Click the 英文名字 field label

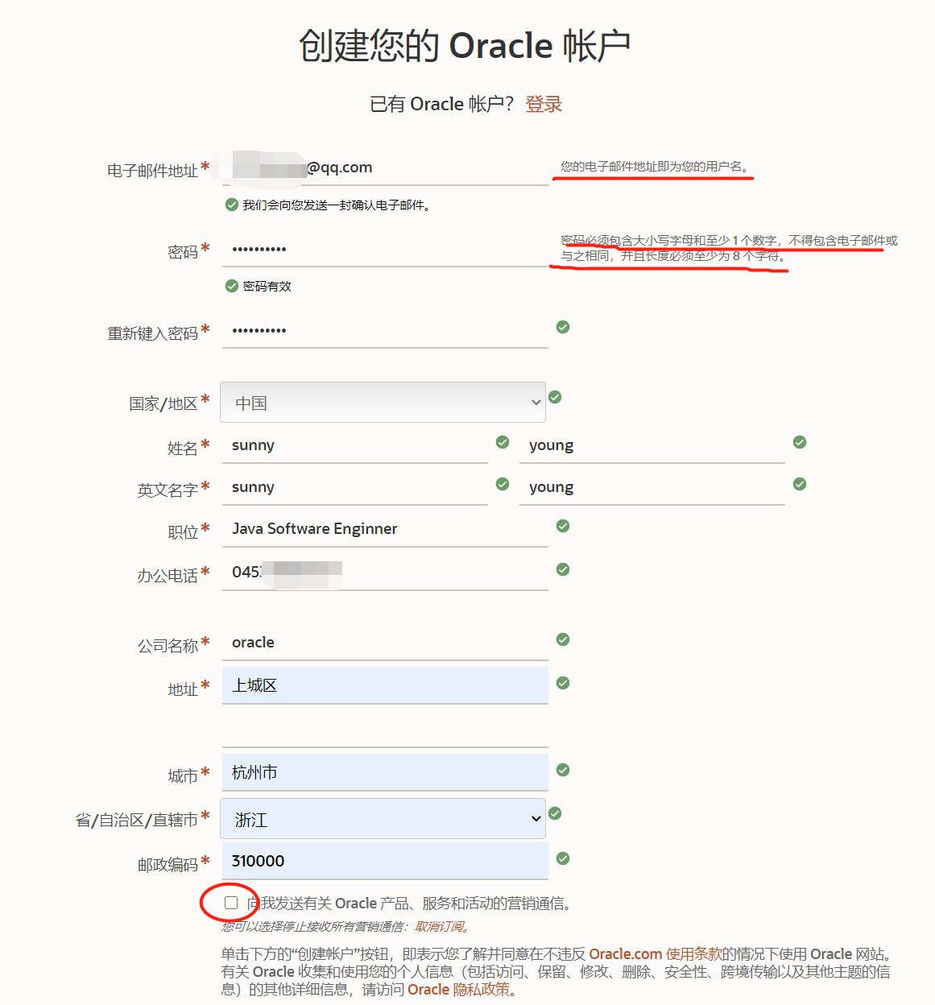[168, 490]
